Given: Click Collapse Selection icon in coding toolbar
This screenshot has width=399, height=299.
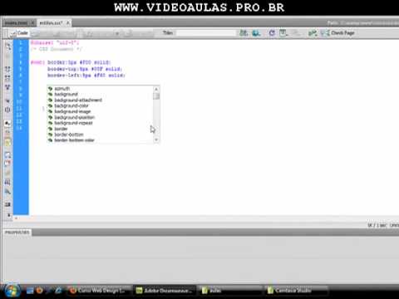Looking at the screenshot, I should 7,78.
